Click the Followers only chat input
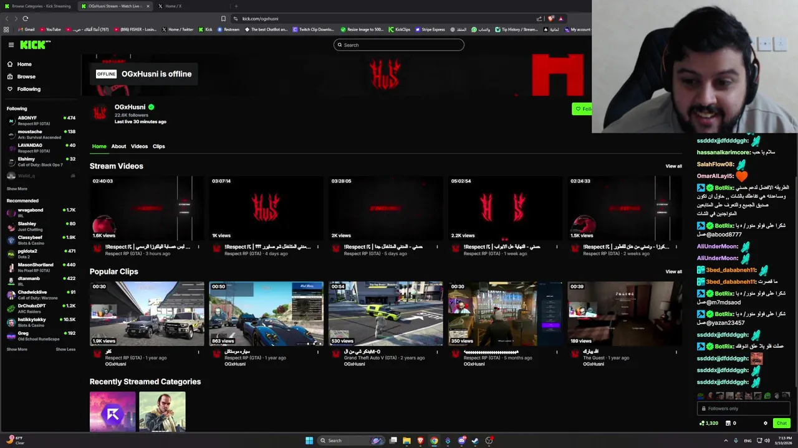The height and width of the screenshot is (448, 798). click(743, 409)
